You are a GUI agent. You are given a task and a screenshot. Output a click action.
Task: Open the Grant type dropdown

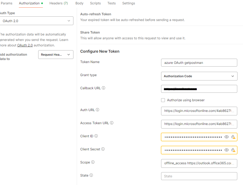199,76
